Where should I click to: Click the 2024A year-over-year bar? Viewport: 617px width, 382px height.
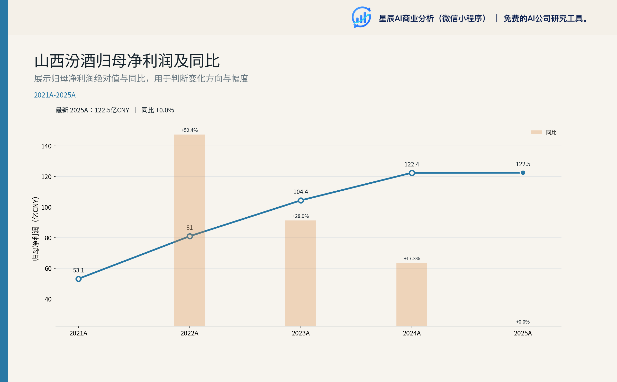[x=412, y=295]
